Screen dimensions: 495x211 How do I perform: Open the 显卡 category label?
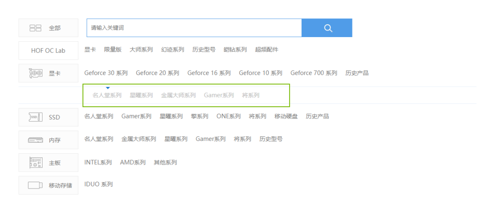click(54, 74)
